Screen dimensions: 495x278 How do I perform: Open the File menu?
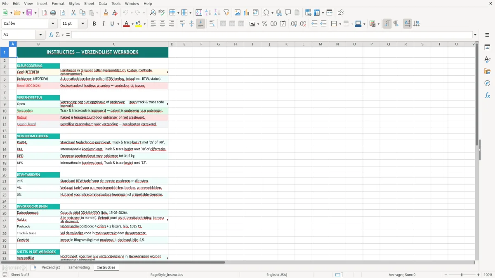5,3
